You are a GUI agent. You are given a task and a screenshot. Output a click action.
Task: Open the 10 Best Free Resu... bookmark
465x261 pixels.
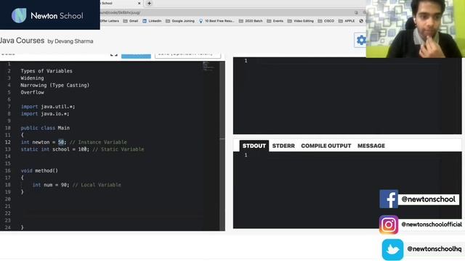[217, 21]
